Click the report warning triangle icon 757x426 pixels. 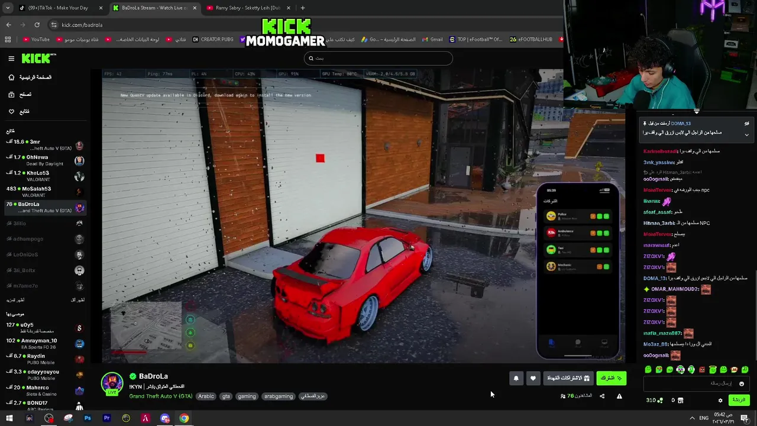click(619, 396)
